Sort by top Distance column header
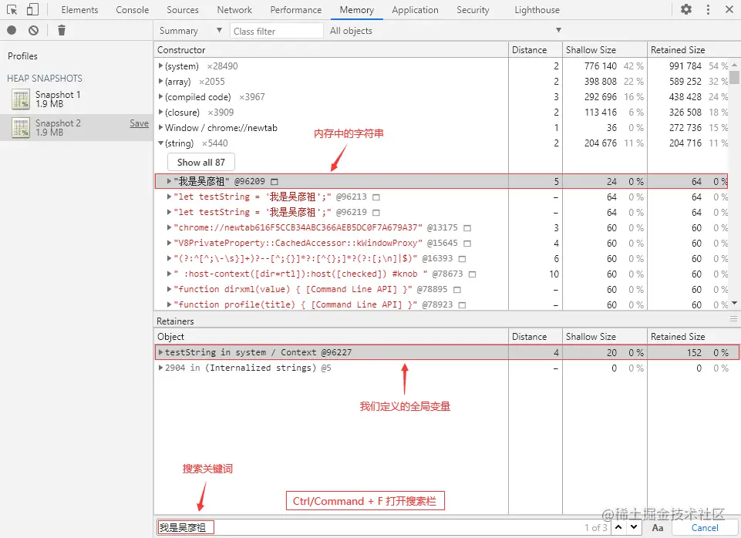741x538 pixels. pyautogui.click(x=535, y=49)
